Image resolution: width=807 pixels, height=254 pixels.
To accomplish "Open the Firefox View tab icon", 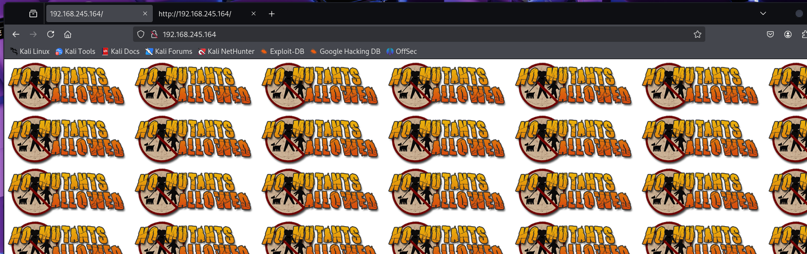I will [x=33, y=13].
